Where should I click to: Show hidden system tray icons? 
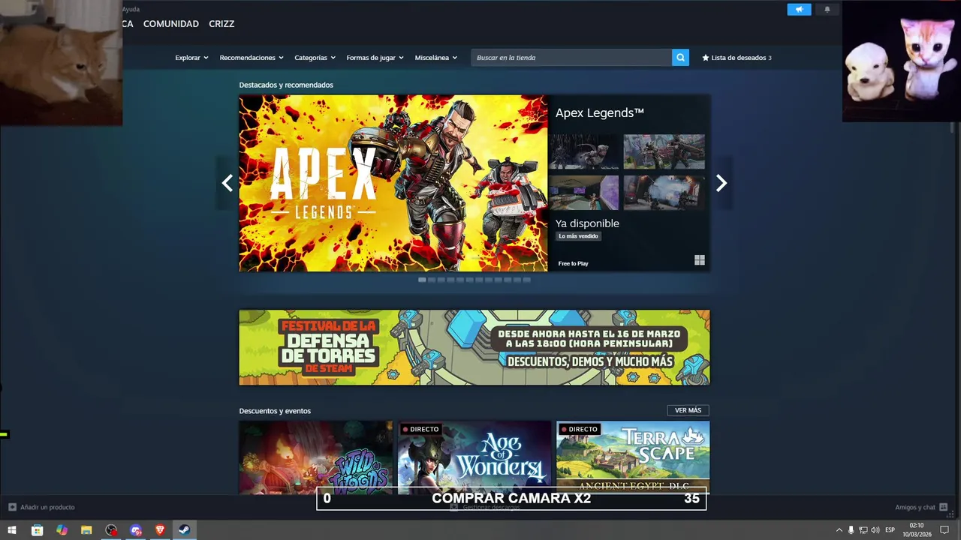pyautogui.click(x=839, y=530)
